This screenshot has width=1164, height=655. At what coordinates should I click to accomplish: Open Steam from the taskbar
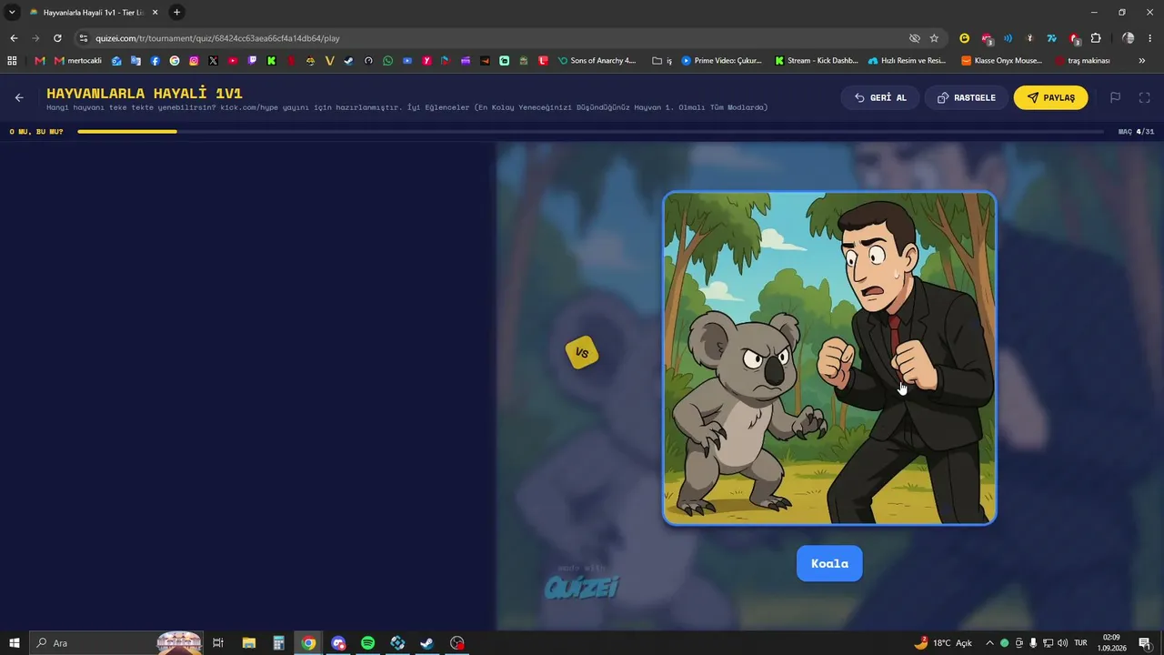[426, 643]
